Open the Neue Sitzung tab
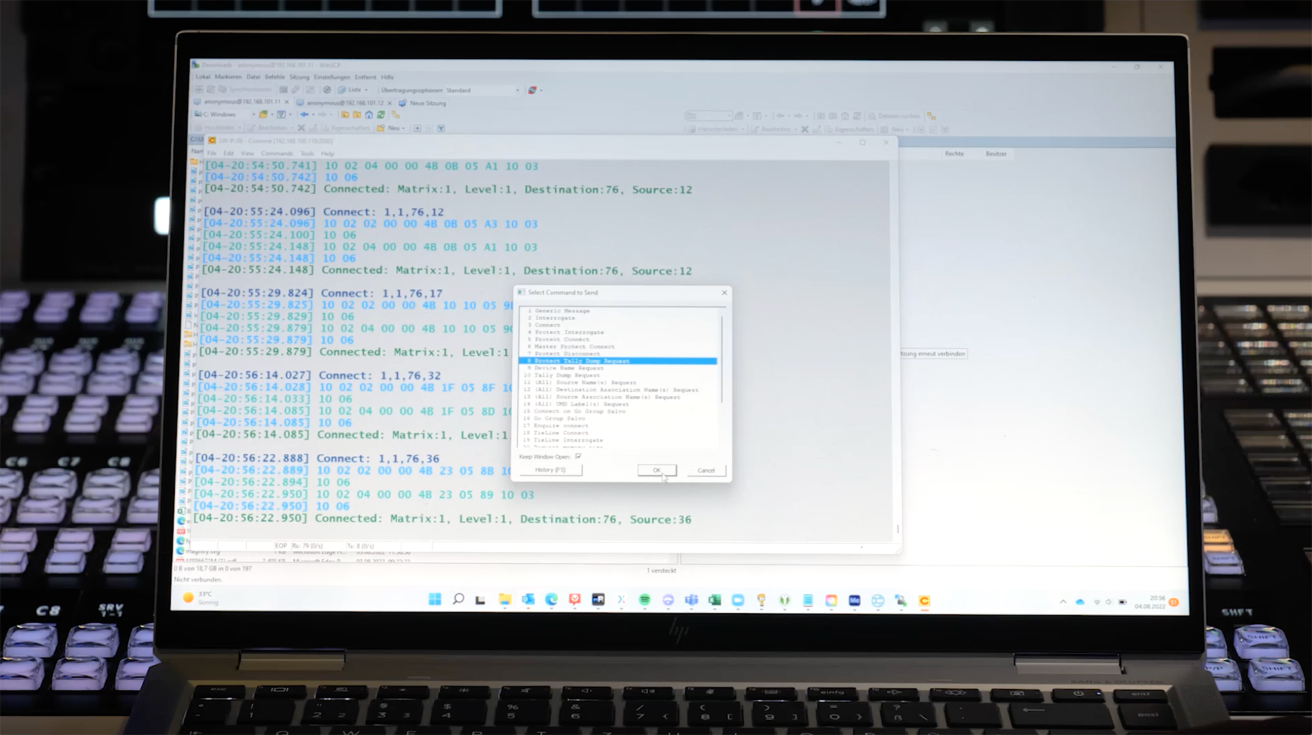Image resolution: width=1312 pixels, height=735 pixels. tap(427, 103)
